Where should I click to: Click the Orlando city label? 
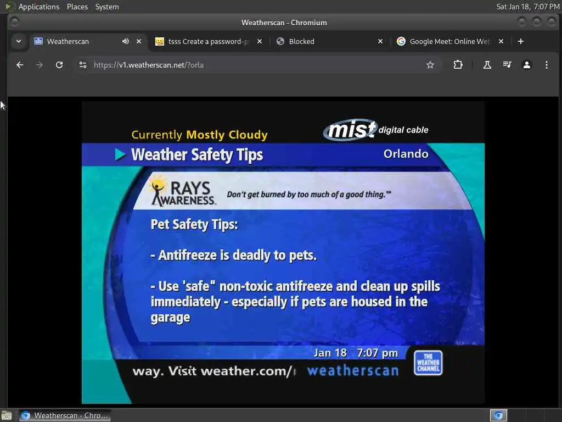[x=406, y=154]
